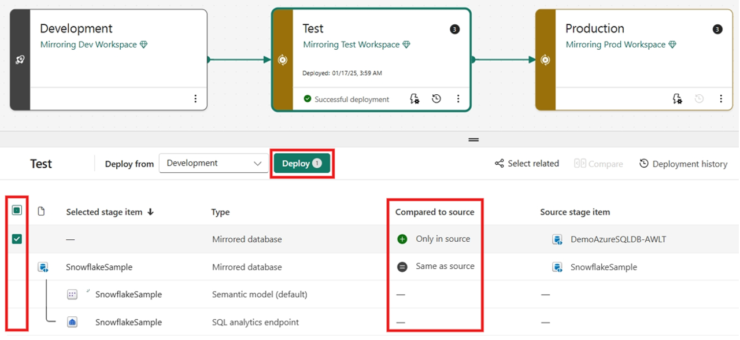Screen dimensions: 740x340
Task: Open the Deploy from dropdown showing Development
Action: 213,163
